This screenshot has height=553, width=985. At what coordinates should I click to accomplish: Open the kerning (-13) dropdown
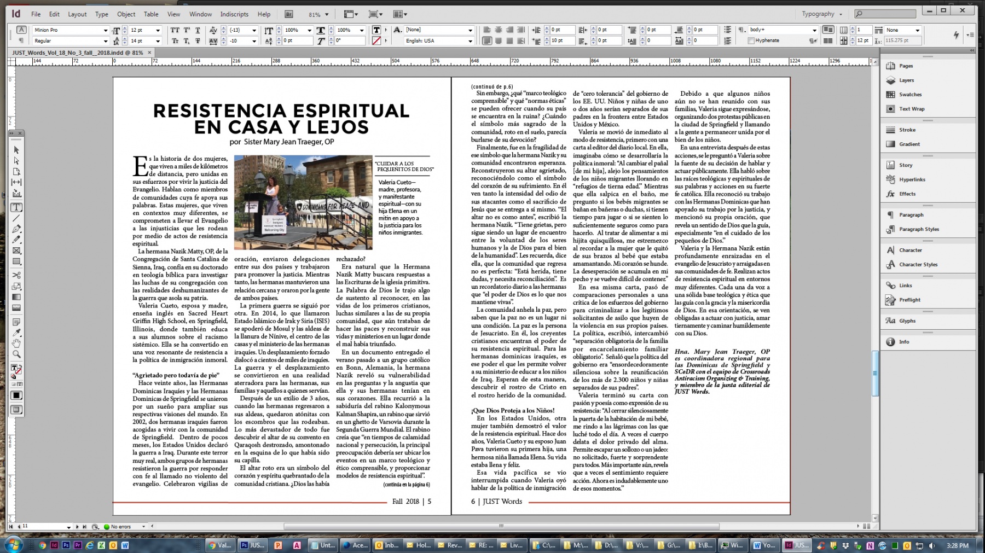coord(254,30)
